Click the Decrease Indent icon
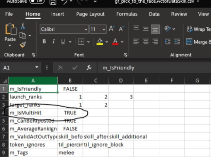 168,41
